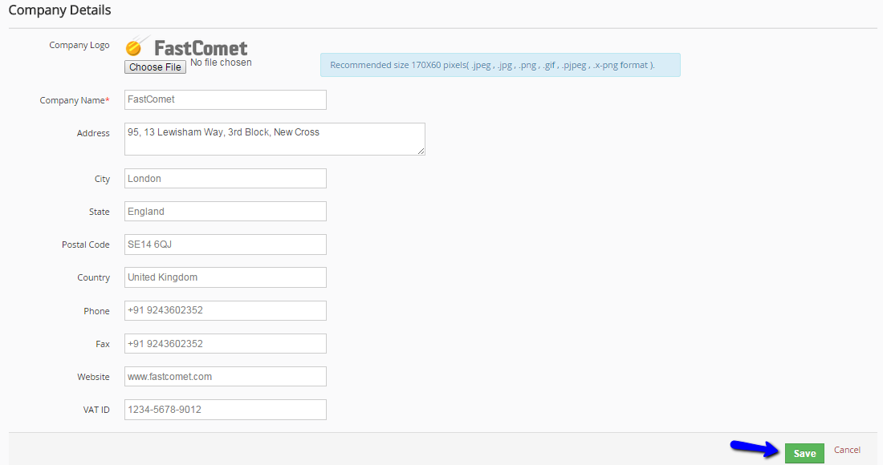883x465 pixels.
Task: Click the Website label text
Action: [93, 377]
